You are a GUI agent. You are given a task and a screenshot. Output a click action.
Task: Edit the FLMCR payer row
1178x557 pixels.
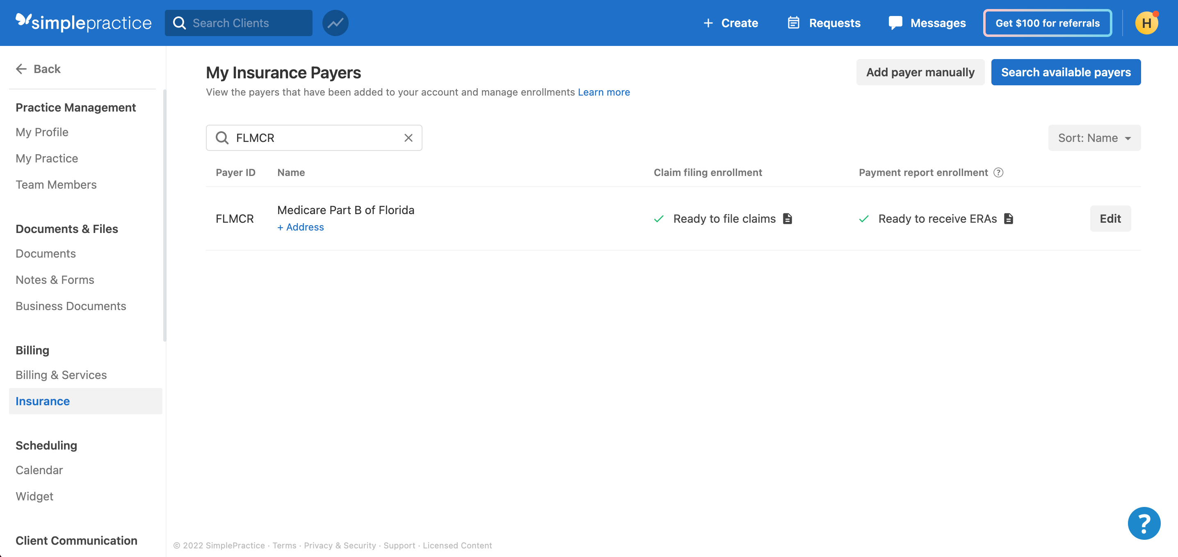(x=1110, y=219)
